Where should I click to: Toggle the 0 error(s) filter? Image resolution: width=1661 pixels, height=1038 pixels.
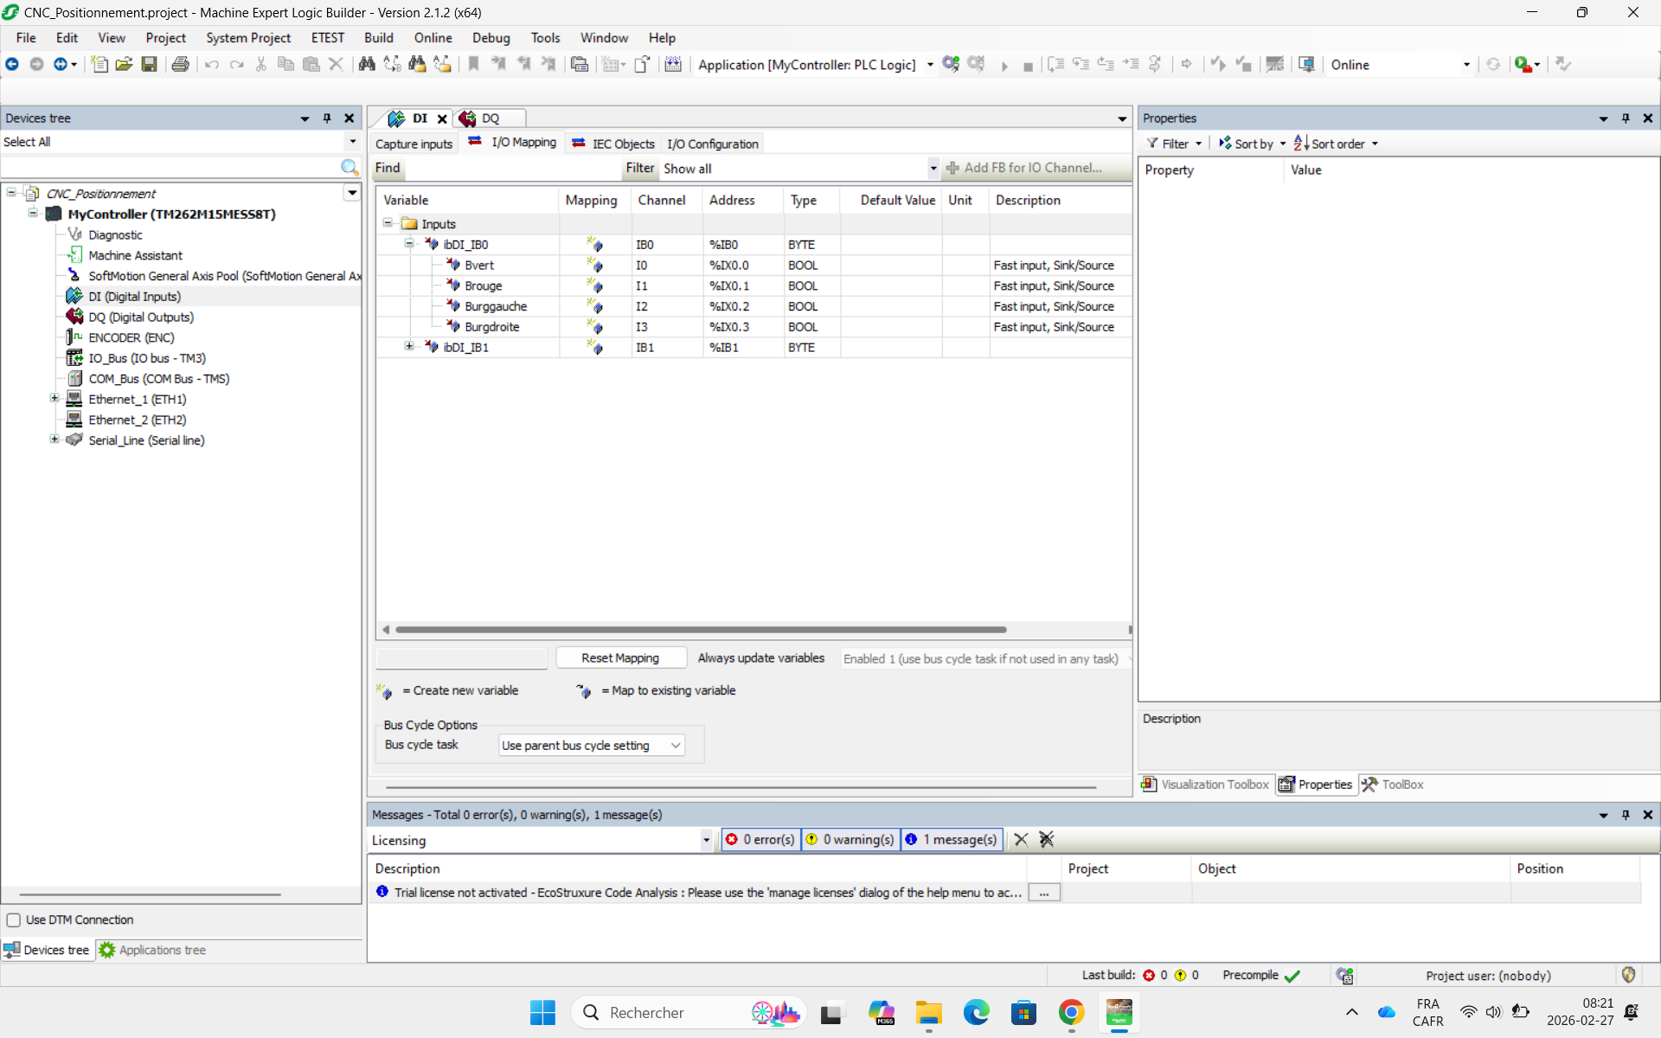[x=760, y=839]
